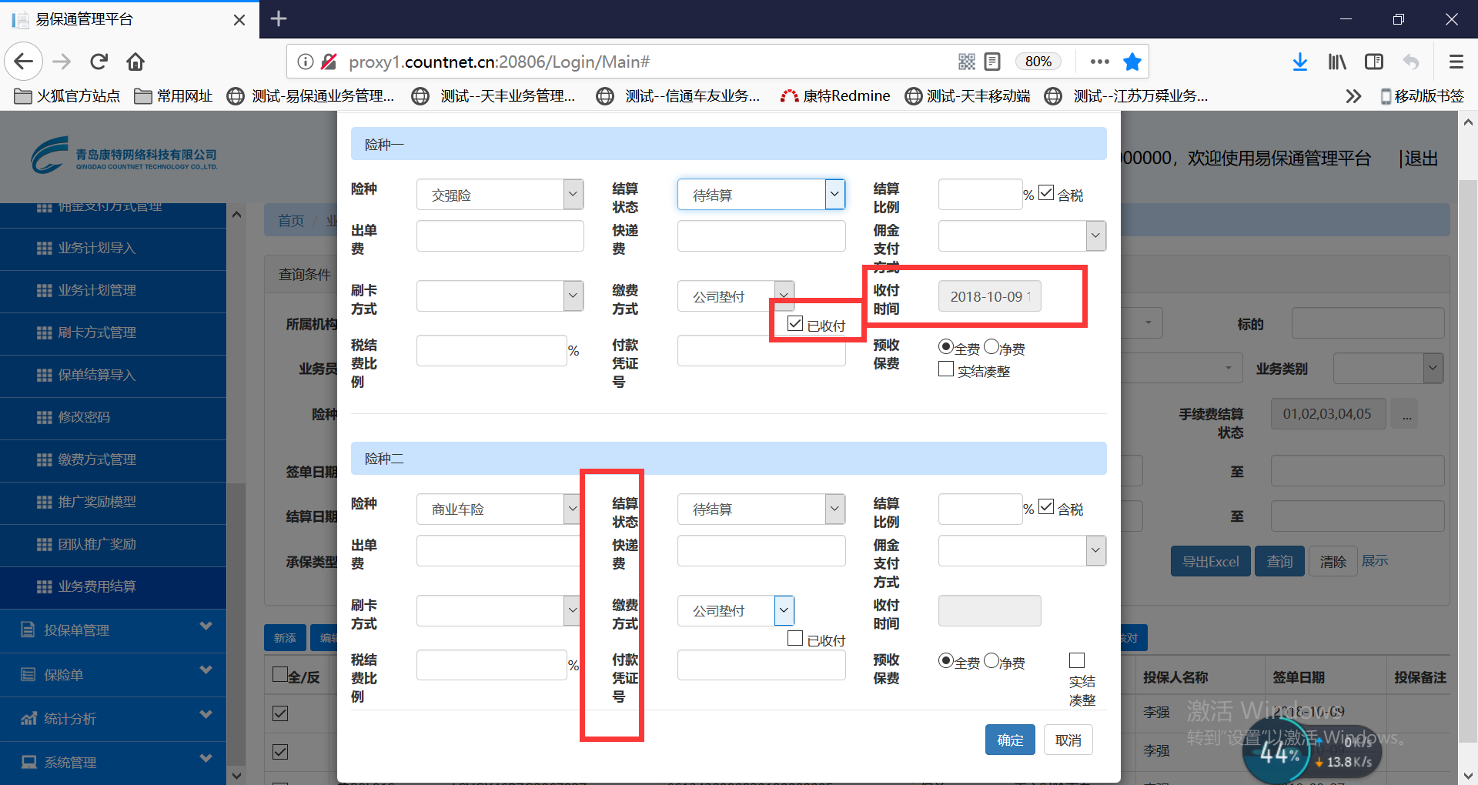Open 保单结算导入 sidebar item

click(x=113, y=376)
